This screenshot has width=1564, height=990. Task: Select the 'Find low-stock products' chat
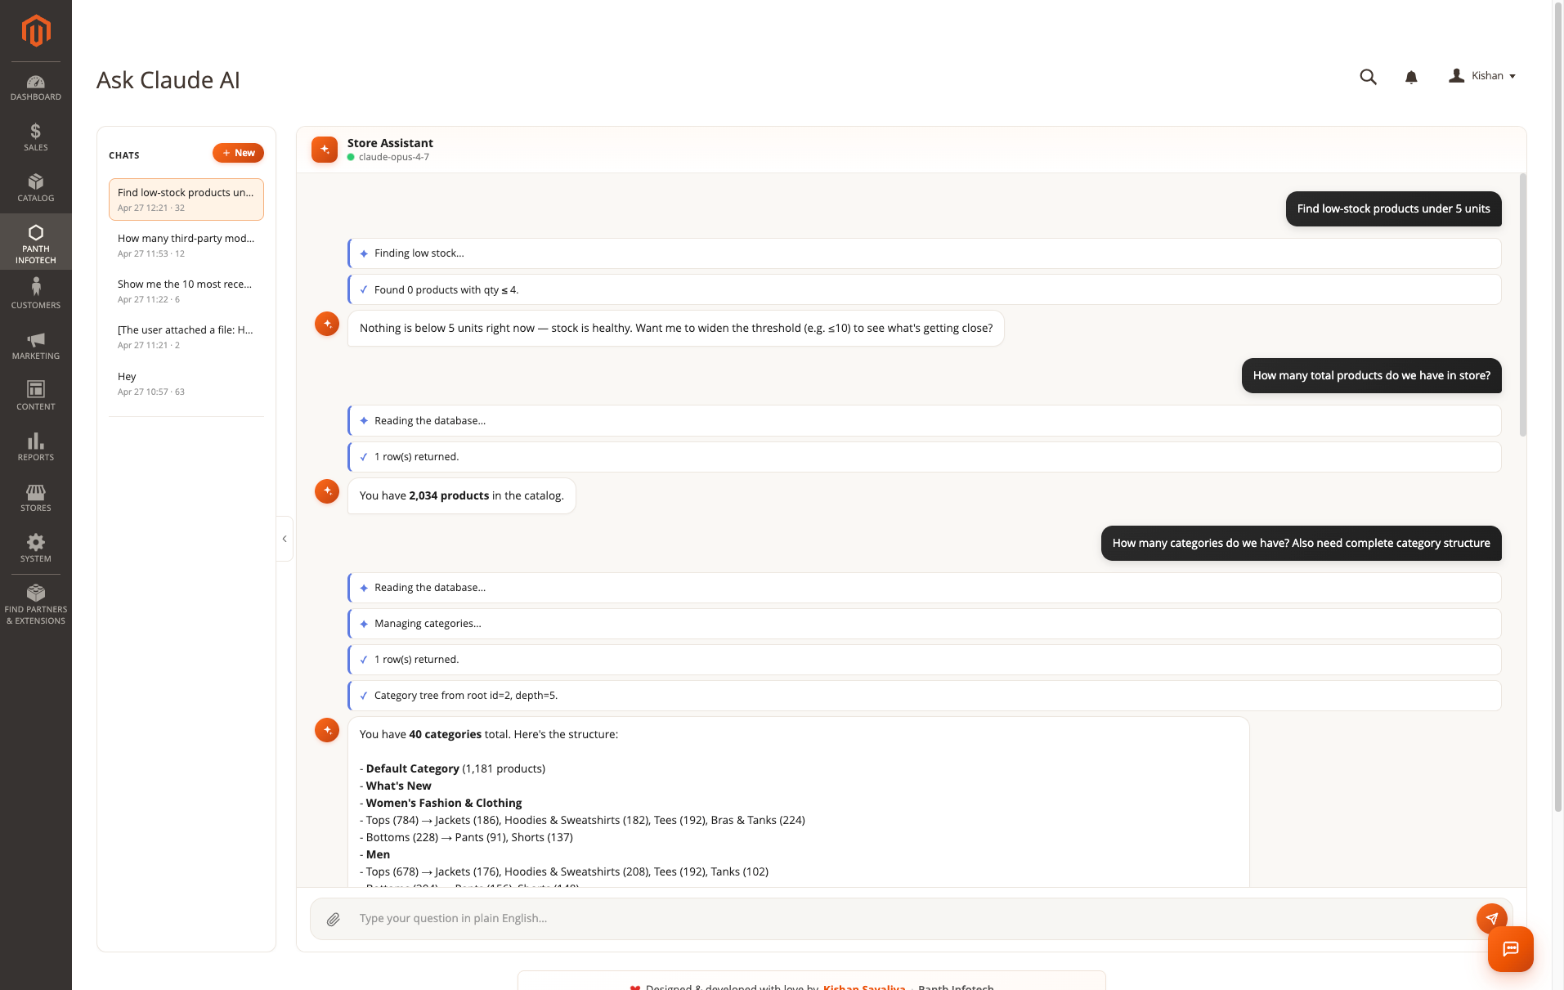(x=186, y=199)
